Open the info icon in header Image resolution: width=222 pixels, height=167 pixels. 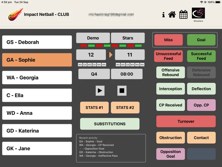pos(164,15)
